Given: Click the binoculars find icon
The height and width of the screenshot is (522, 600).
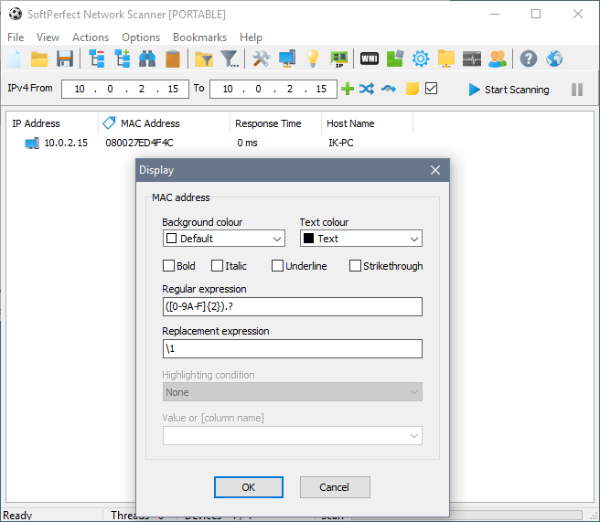Looking at the screenshot, I should coord(147,59).
